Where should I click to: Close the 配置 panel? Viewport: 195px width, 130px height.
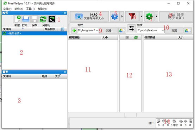click(65, 13)
